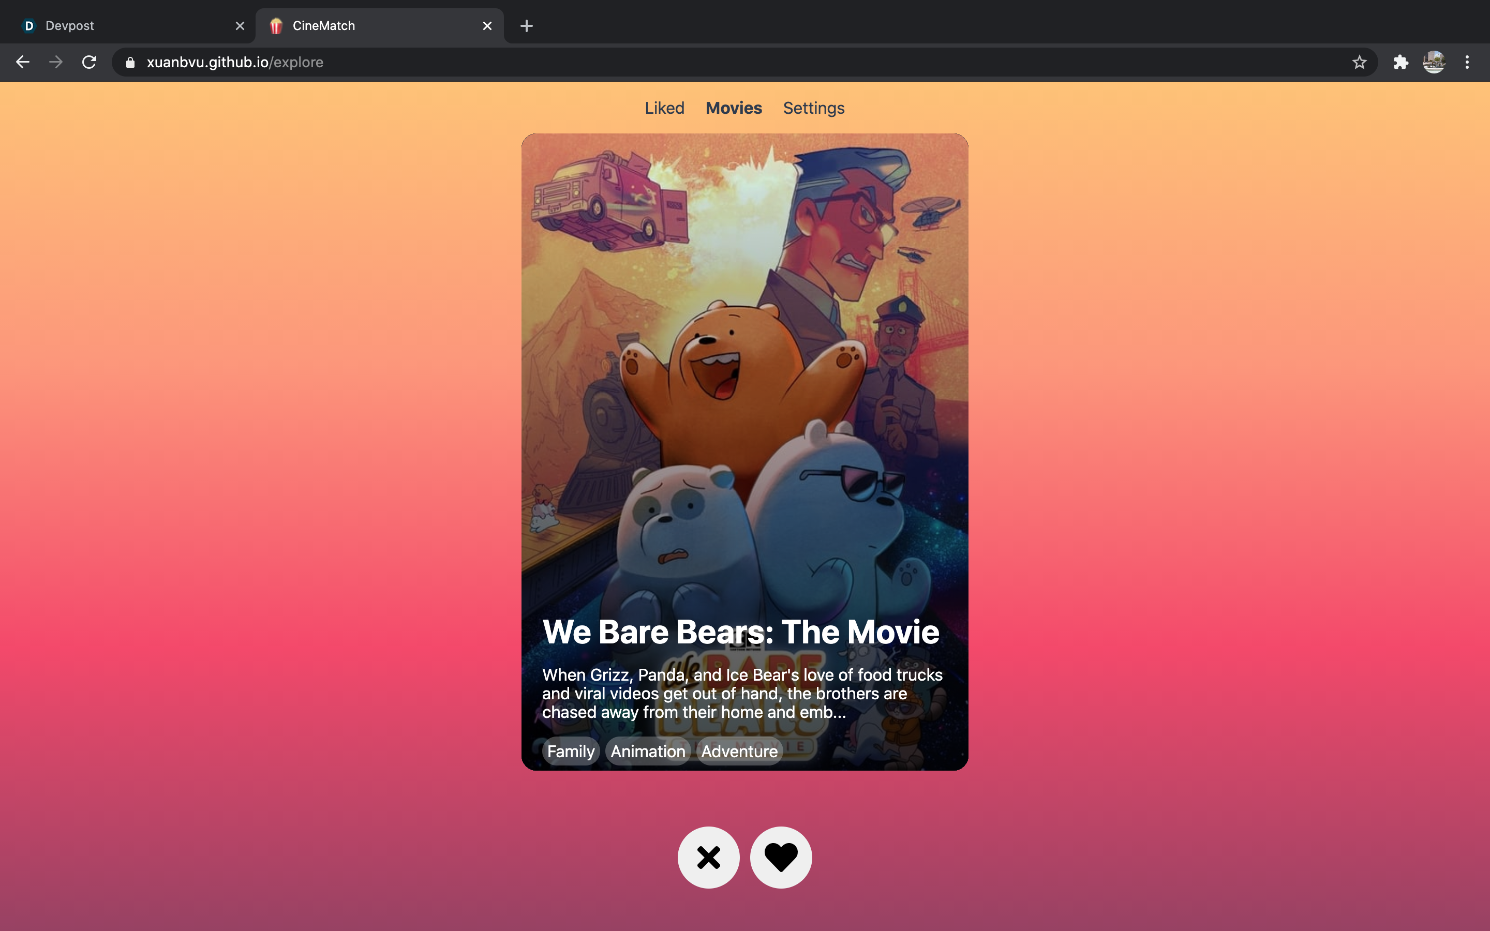Open the Liked movies page
1490x931 pixels.
point(664,109)
